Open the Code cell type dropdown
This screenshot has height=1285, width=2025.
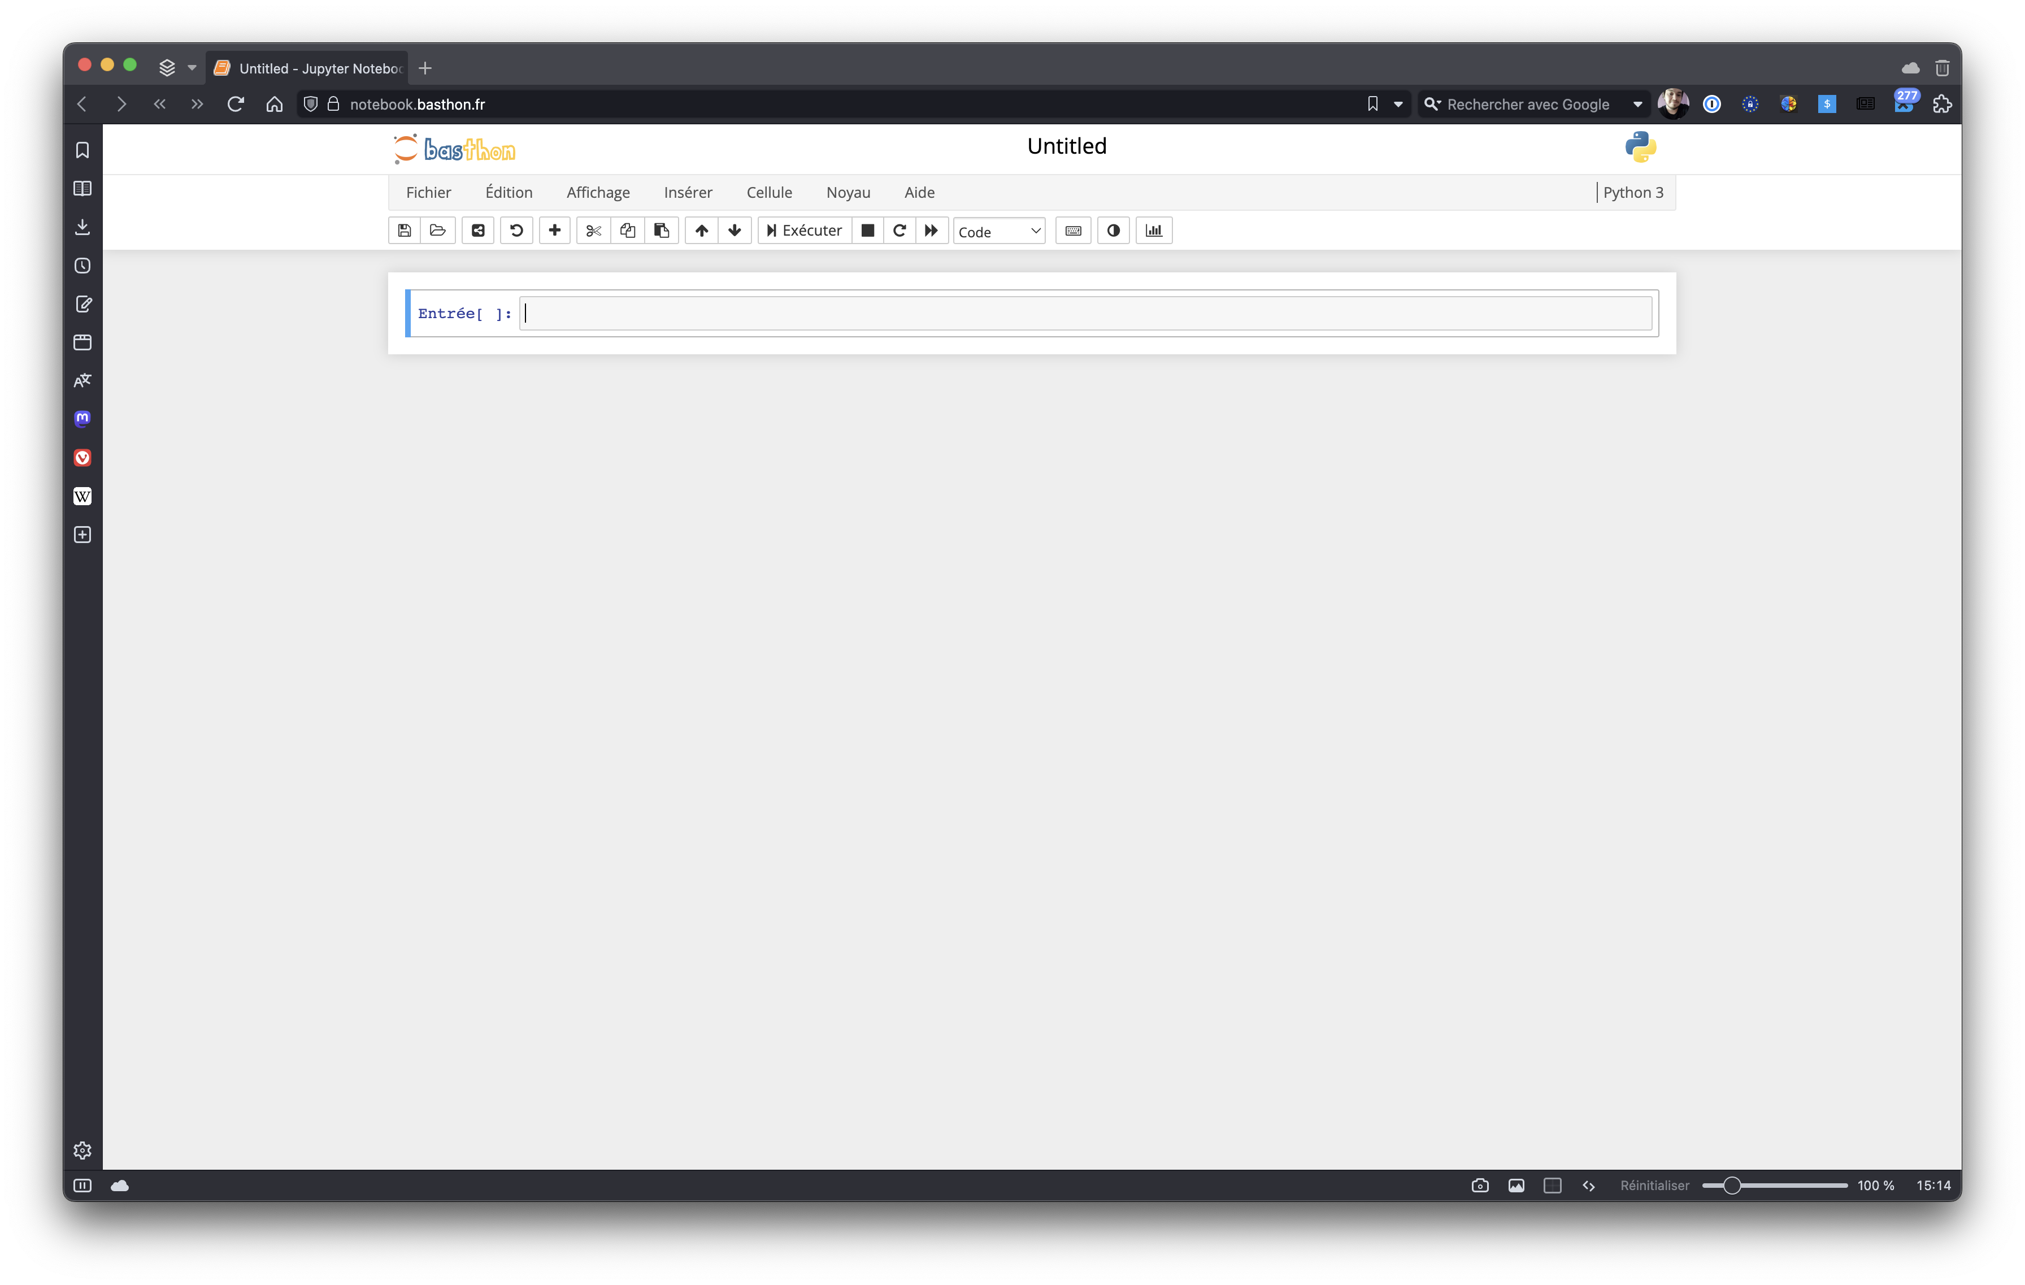(998, 231)
